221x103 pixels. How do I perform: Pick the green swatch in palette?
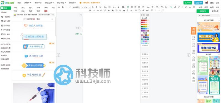142,26
